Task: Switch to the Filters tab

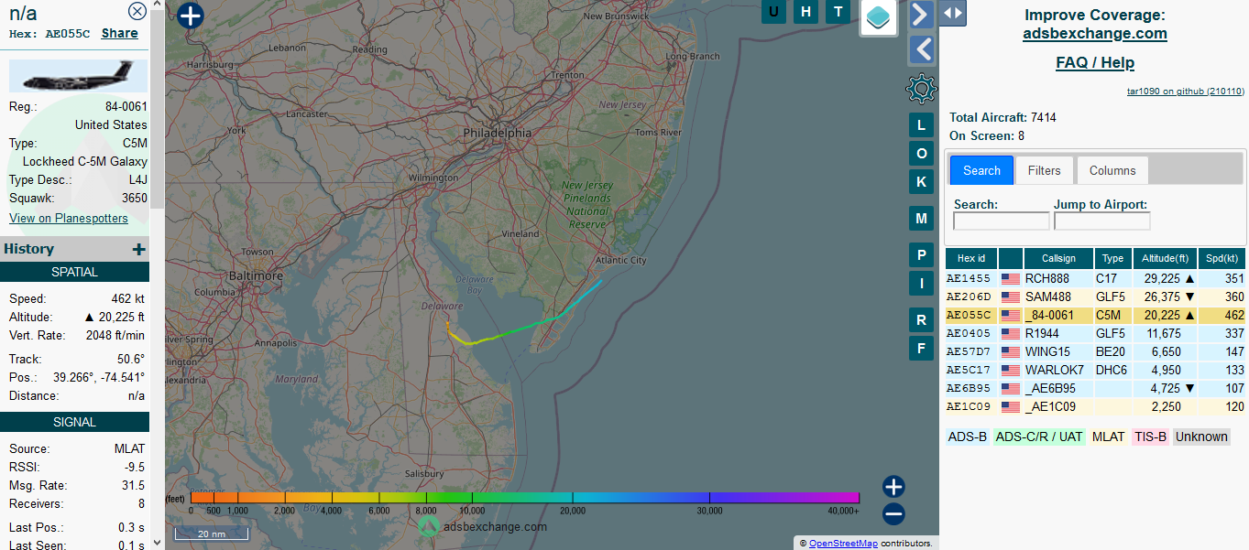Action: point(1044,170)
